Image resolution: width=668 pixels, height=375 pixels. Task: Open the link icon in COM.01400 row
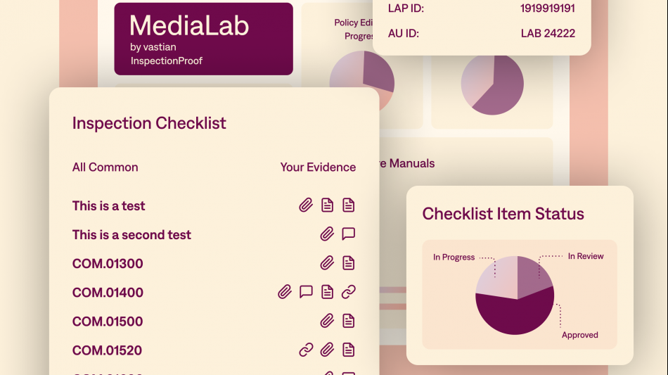[349, 292]
